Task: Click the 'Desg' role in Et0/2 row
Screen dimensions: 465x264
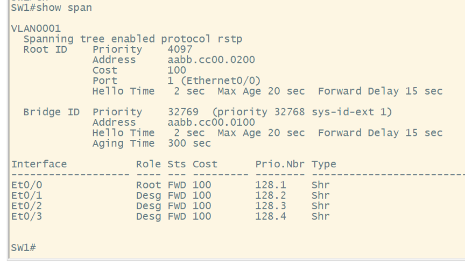Action: click(x=148, y=206)
